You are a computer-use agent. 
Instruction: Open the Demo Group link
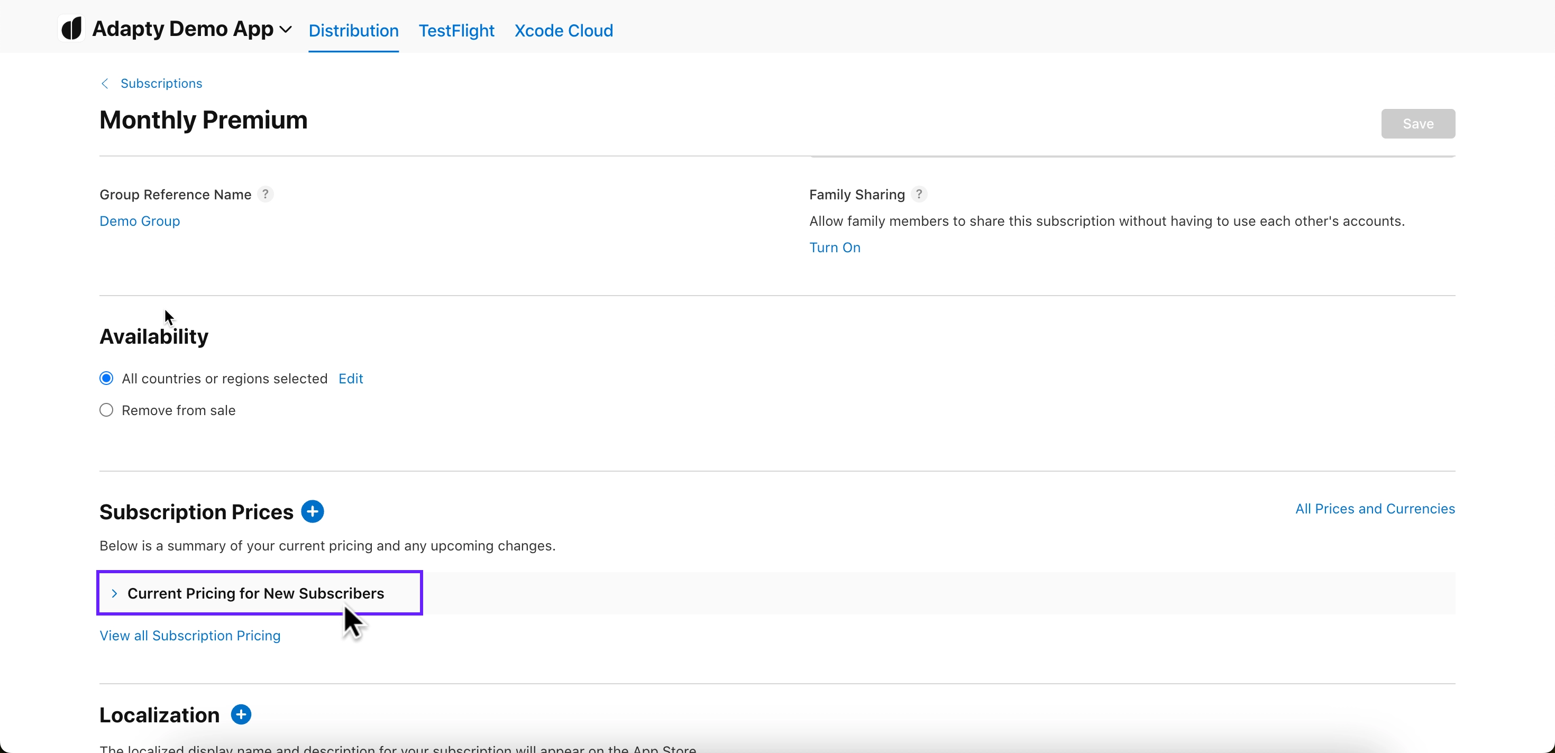click(x=140, y=221)
